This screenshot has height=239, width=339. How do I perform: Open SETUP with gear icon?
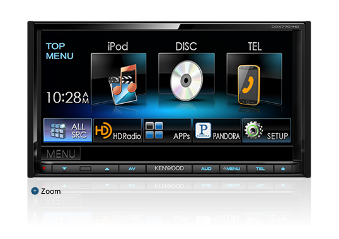click(x=267, y=130)
